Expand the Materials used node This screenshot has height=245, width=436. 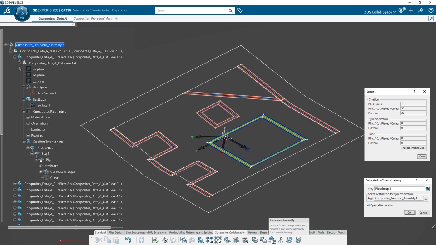[28, 118]
